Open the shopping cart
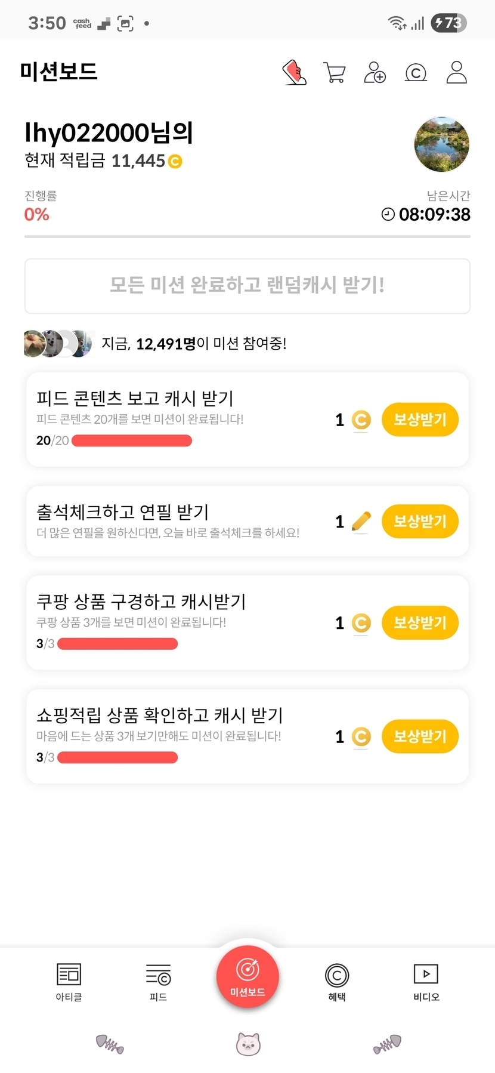 pyautogui.click(x=334, y=73)
